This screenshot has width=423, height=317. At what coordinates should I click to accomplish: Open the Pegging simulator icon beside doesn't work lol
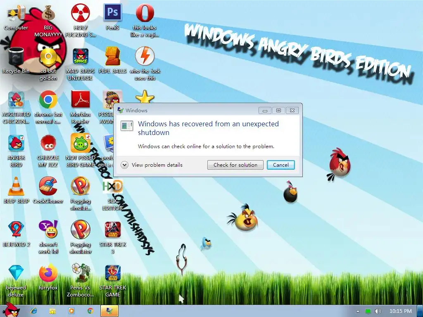(81, 237)
